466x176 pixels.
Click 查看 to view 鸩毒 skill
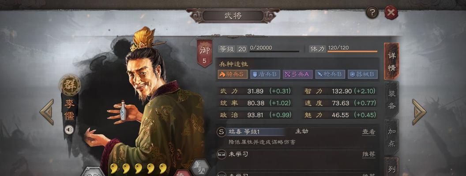coord(368,132)
